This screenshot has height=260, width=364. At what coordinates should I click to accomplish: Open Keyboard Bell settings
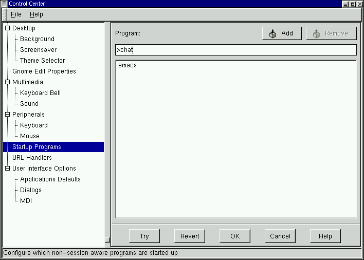40,93
